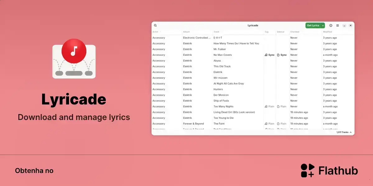The image size is (373, 186).
Task: Open the info icon in the header bar
Action: coord(331,25)
